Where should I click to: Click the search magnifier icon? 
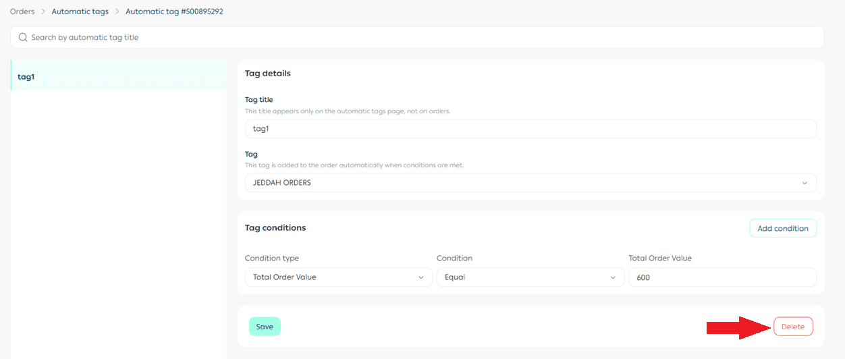(x=23, y=38)
